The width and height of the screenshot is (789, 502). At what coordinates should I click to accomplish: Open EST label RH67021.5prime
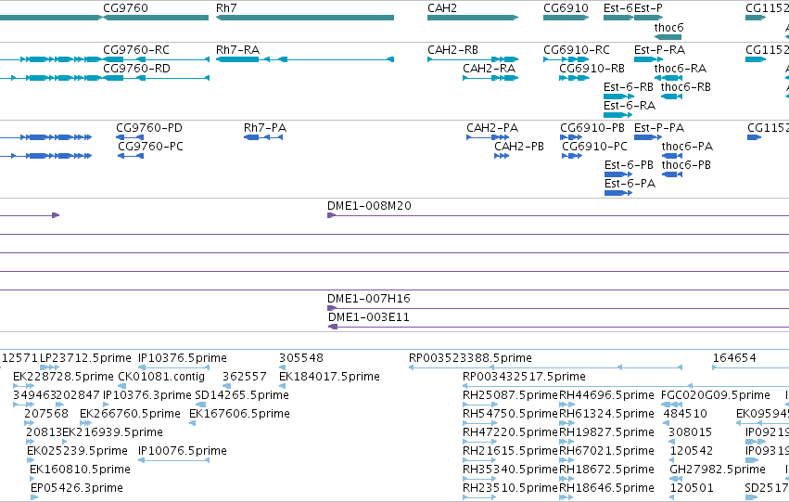(607, 451)
